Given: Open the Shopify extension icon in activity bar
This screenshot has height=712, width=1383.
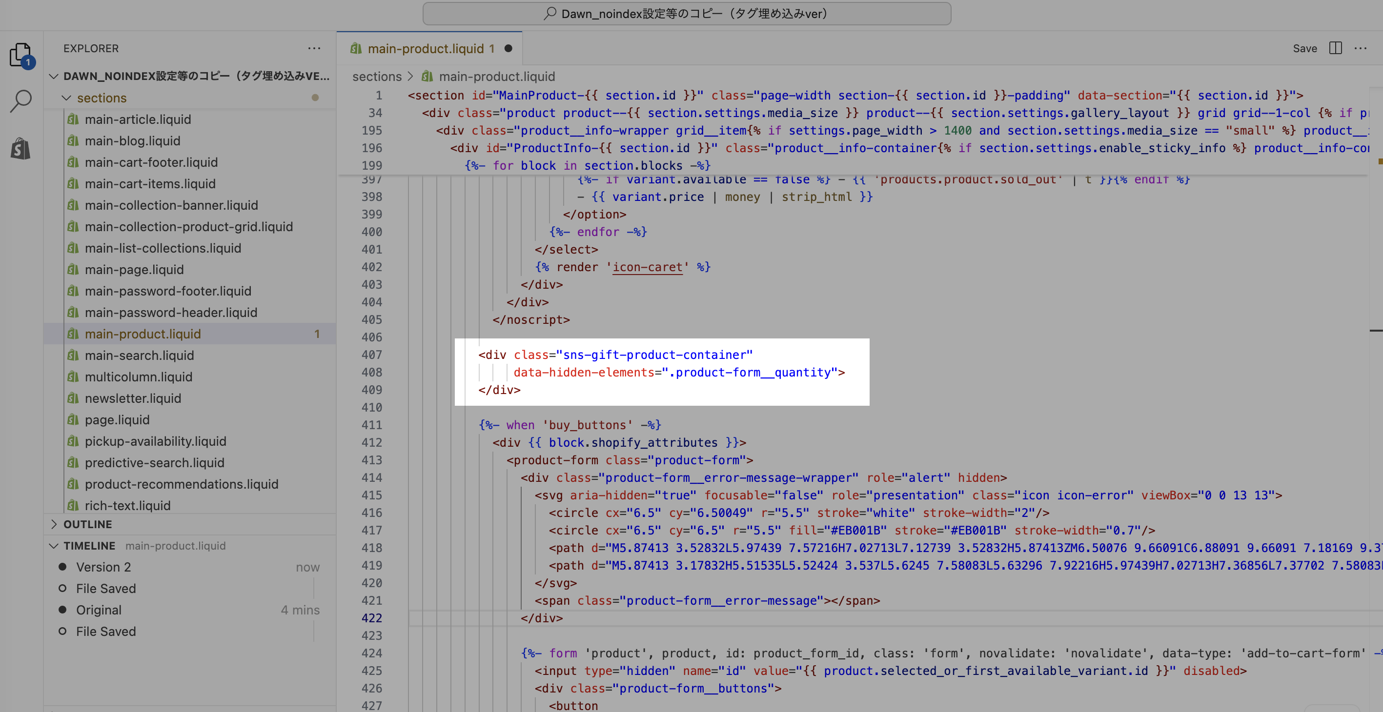Looking at the screenshot, I should (21, 148).
